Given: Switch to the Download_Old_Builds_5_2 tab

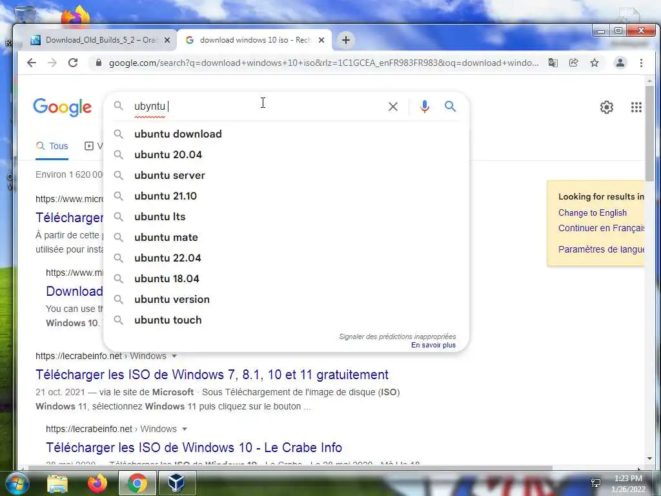Looking at the screenshot, I should coord(101,40).
